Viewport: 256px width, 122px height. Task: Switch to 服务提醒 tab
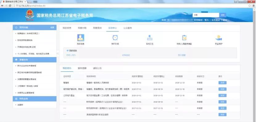click(x=82, y=68)
